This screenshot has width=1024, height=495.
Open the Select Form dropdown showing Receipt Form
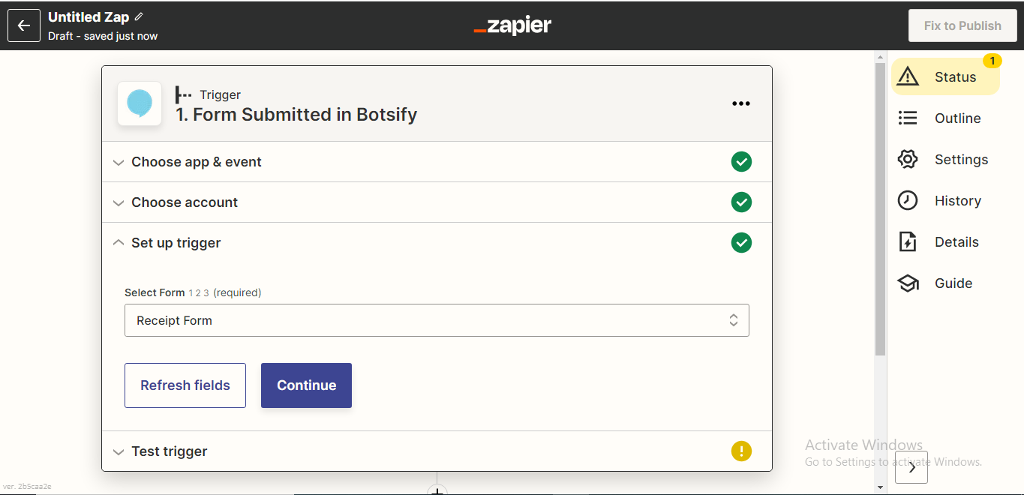coord(437,320)
